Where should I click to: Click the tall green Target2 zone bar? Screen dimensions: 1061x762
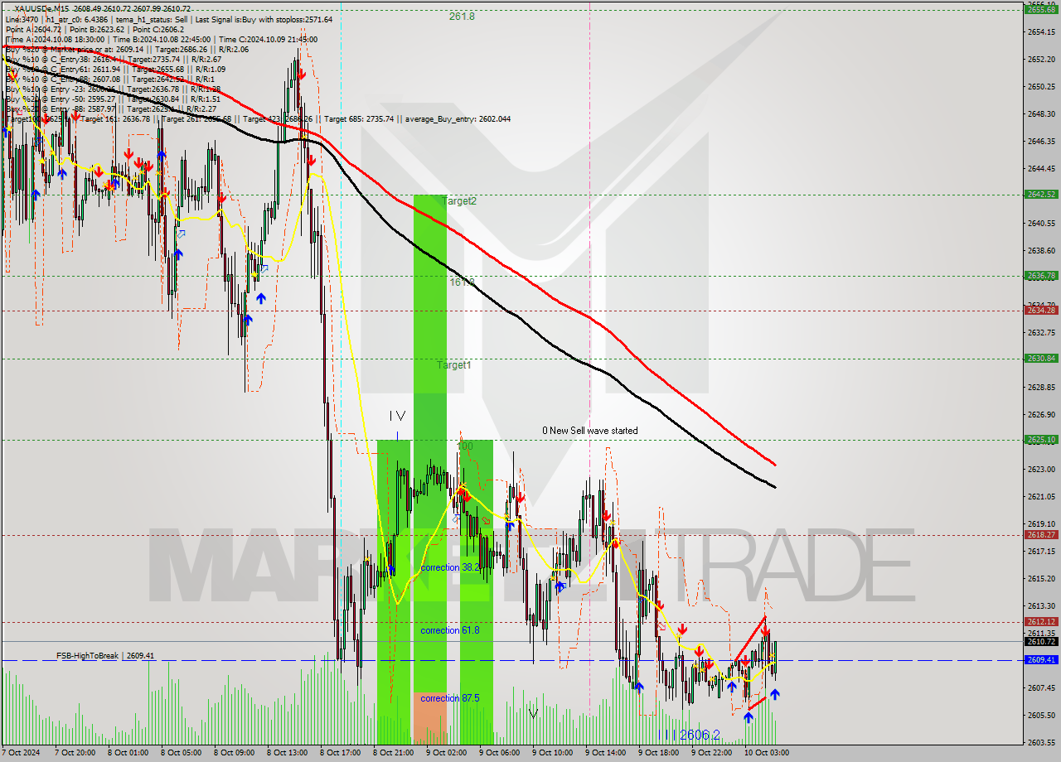pos(429,443)
